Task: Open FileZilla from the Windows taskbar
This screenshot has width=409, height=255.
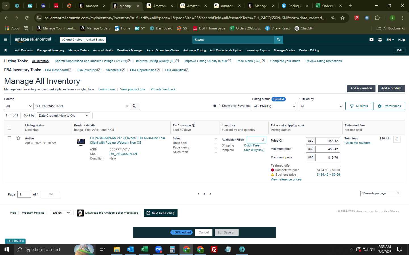Action: coord(214,249)
